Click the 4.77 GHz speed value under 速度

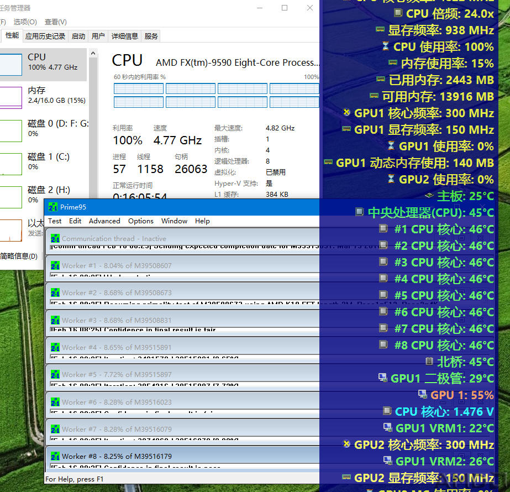coord(177,140)
